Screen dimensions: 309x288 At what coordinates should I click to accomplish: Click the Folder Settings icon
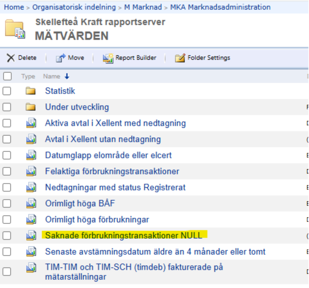tap(180, 58)
